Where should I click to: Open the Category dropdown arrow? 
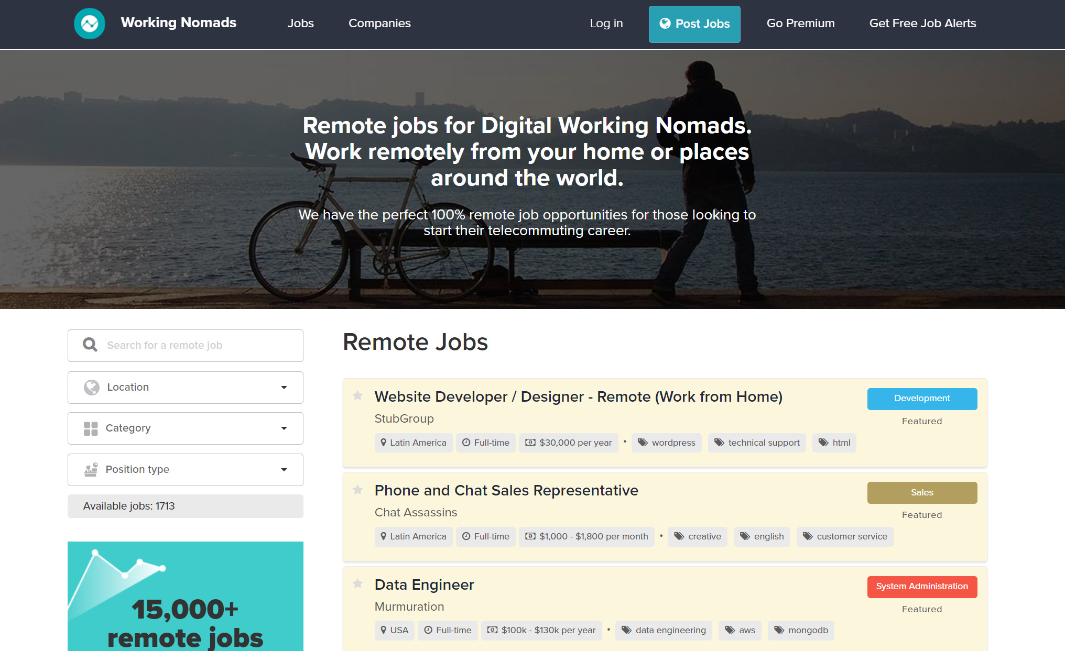pyautogui.click(x=284, y=428)
